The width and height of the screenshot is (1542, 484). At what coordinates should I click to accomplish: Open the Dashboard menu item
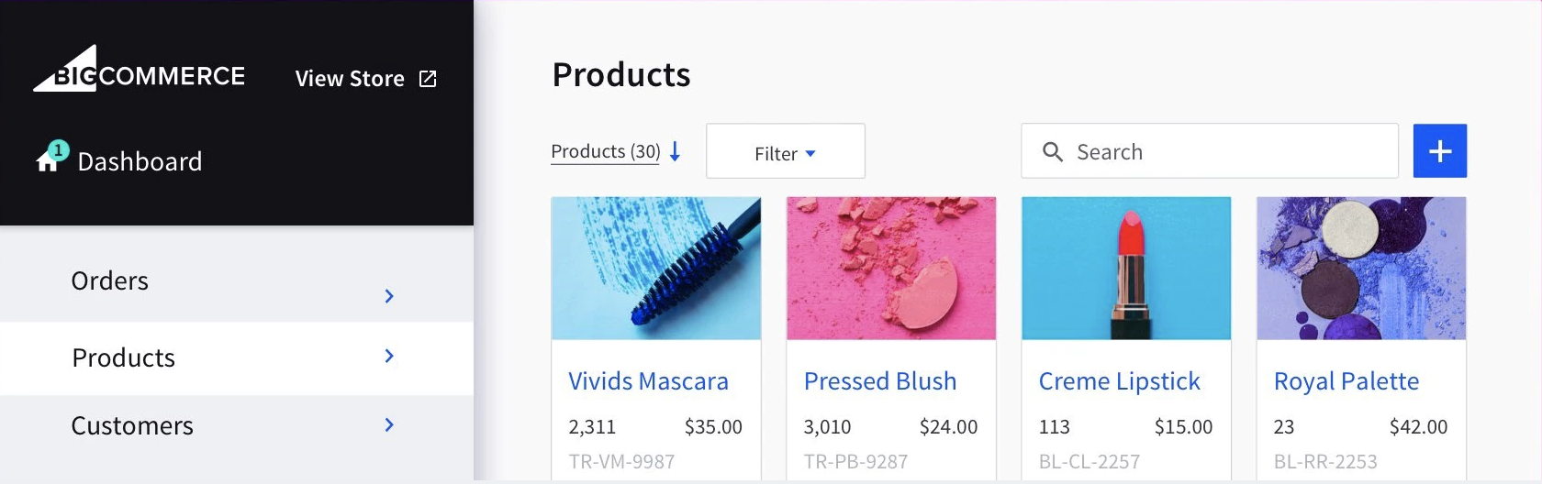[x=140, y=162]
